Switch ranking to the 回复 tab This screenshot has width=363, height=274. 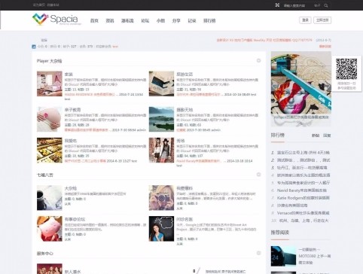coord(327,135)
